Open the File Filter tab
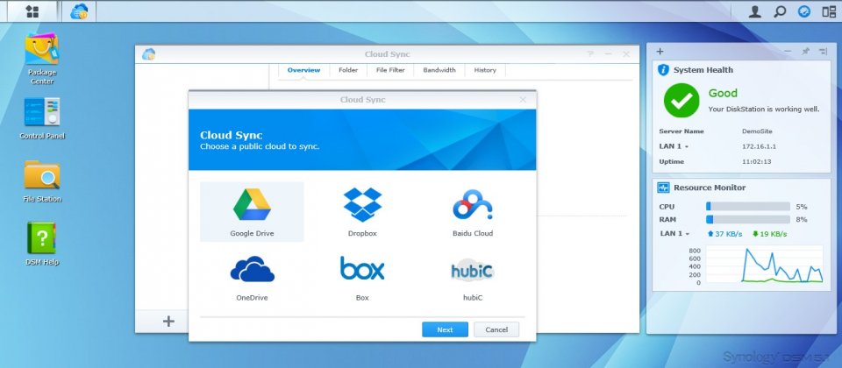842x368 pixels. [390, 70]
